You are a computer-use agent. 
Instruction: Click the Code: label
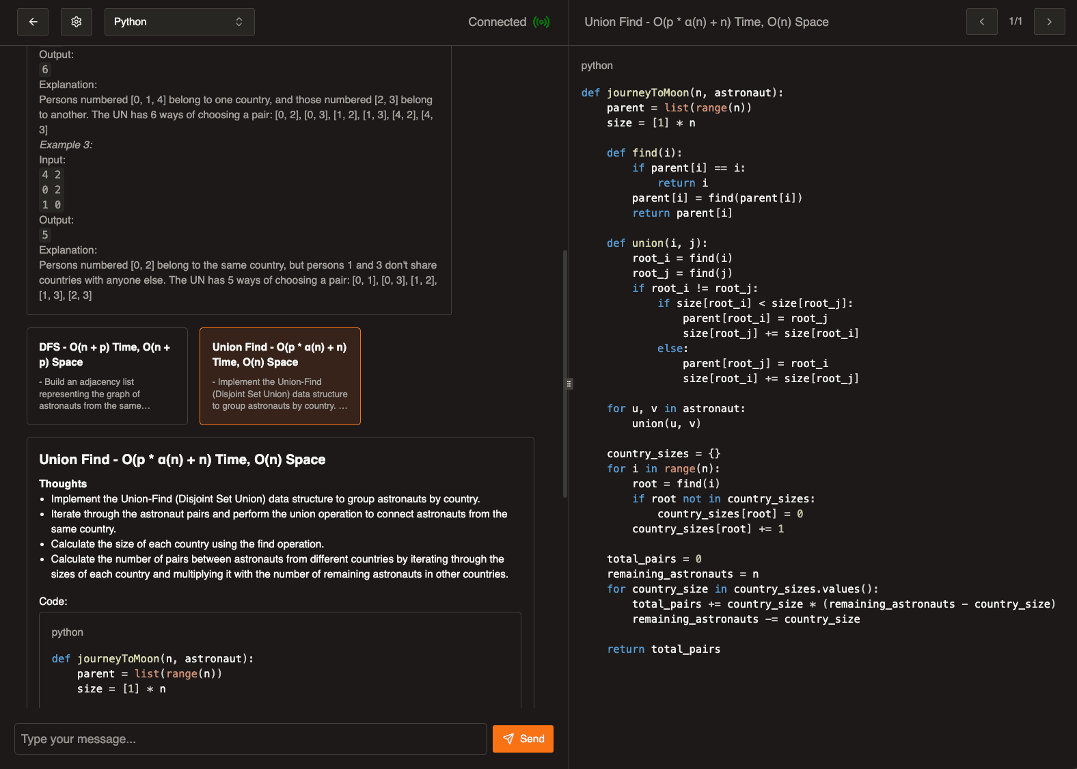(x=53, y=602)
